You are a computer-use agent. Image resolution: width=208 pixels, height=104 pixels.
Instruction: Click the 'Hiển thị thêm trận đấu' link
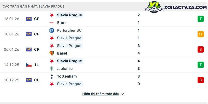pyautogui.click(x=101, y=94)
